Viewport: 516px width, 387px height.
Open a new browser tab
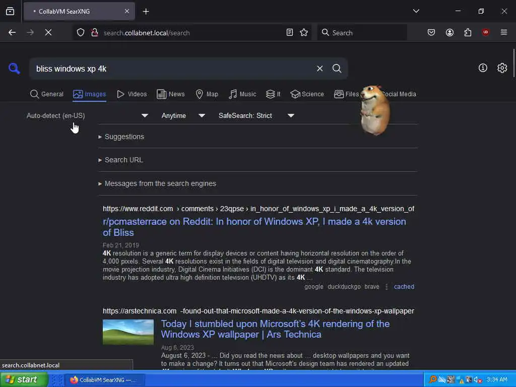[146, 12]
